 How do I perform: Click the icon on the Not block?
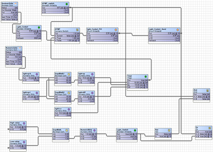[168, 129]
